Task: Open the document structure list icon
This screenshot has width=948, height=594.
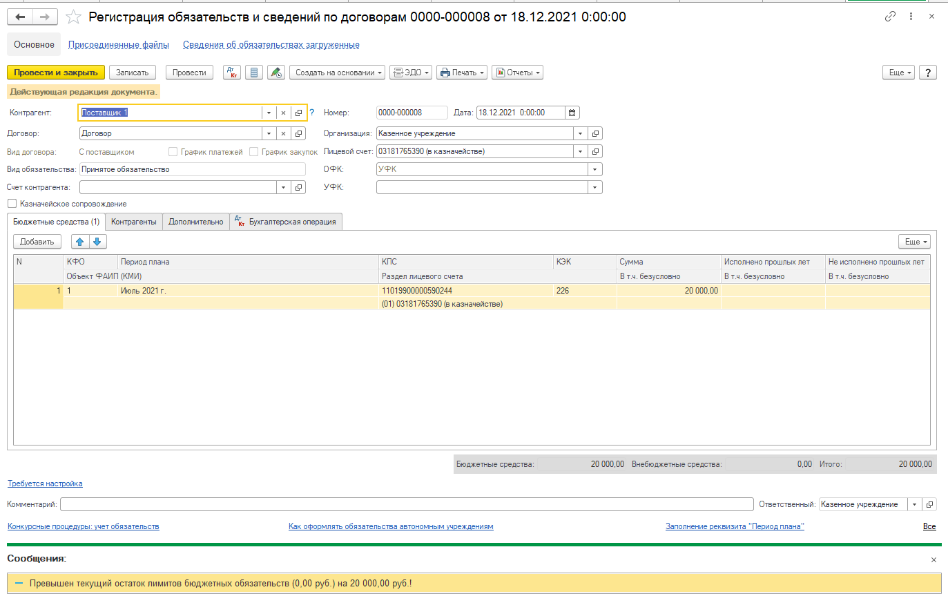Action: pos(254,73)
